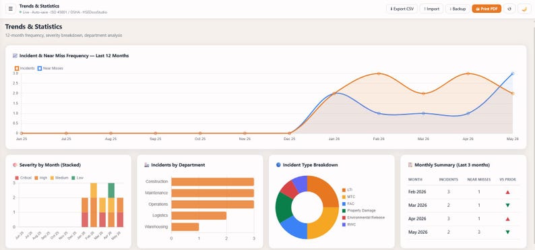The width and height of the screenshot is (535, 250).
Task: Toggle the Near Misses legend item
Action: 50,68
